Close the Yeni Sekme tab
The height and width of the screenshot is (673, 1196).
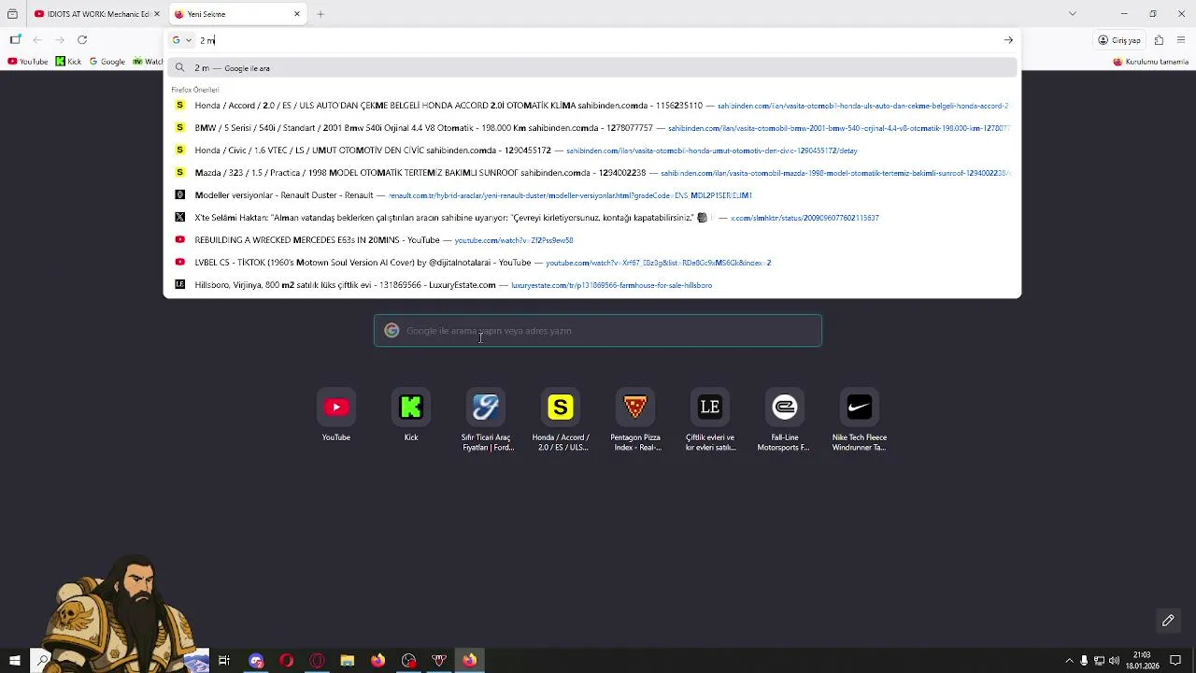pos(297,14)
